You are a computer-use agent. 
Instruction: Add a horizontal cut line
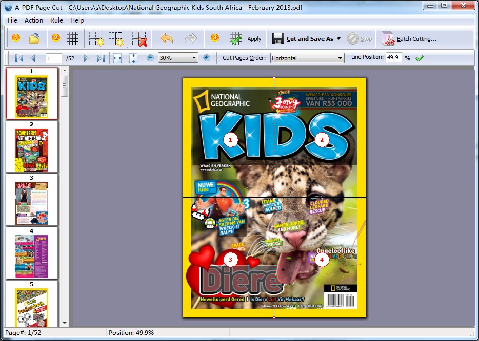pyautogui.click(x=96, y=39)
